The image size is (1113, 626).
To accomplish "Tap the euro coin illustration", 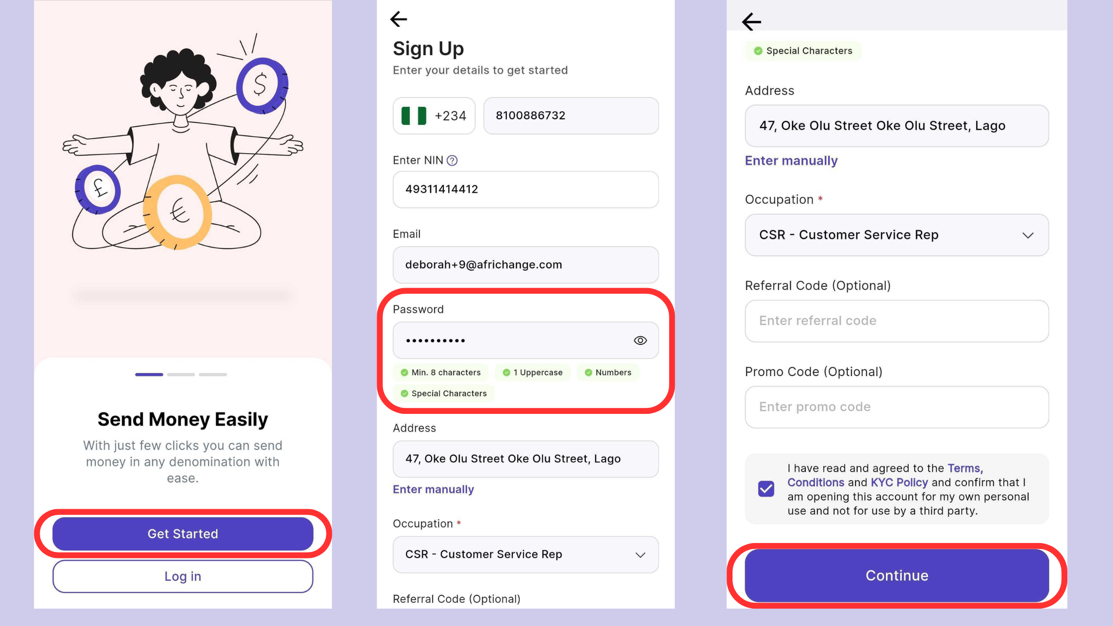I will click(x=177, y=212).
